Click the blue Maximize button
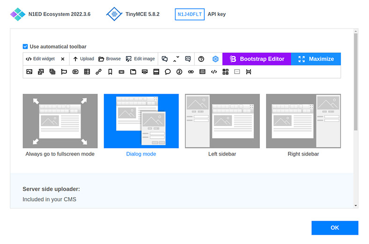The height and width of the screenshot is (244, 369). pyautogui.click(x=316, y=59)
